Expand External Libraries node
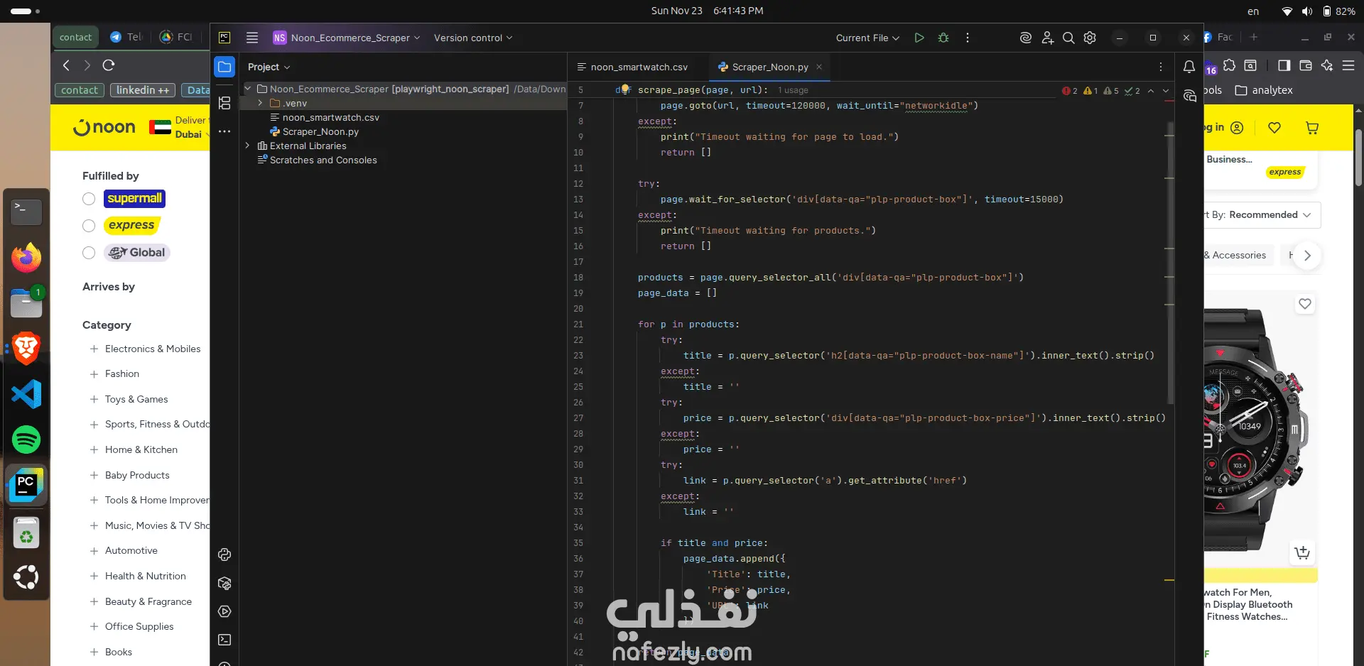This screenshot has height=666, width=1364. [x=247, y=146]
